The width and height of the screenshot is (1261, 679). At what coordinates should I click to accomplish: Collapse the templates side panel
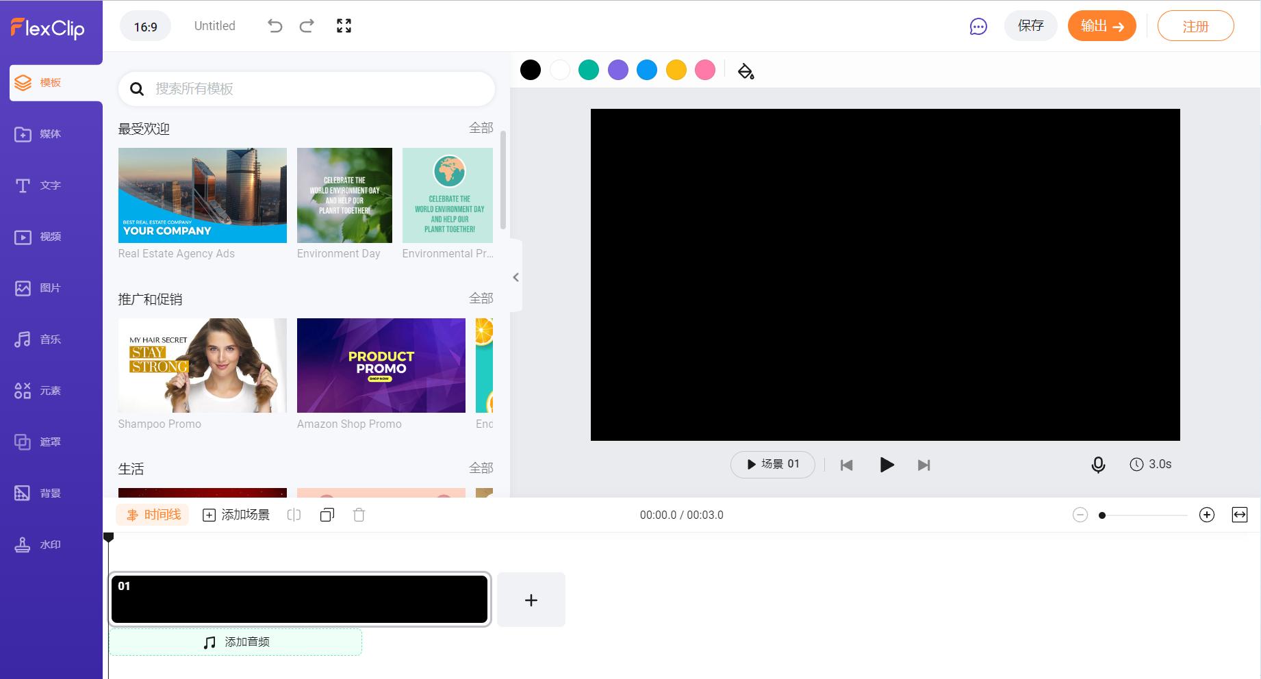(515, 277)
